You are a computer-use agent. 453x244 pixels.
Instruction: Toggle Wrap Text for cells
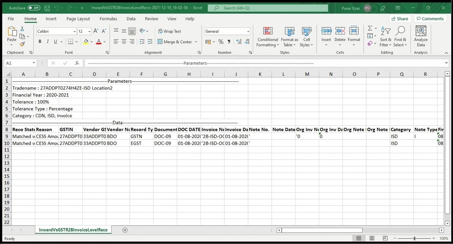tap(169, 31)
